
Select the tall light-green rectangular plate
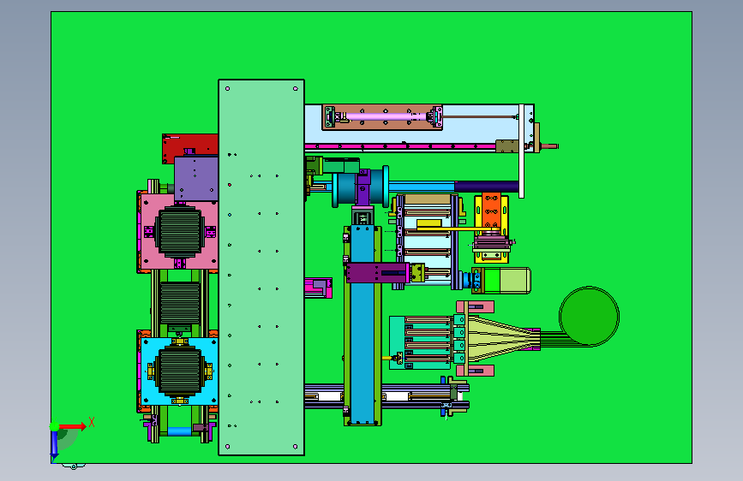tap(261, 268)
